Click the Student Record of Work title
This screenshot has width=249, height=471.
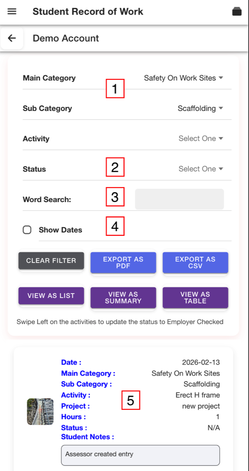pyautogui.click(x=88, y=11)
